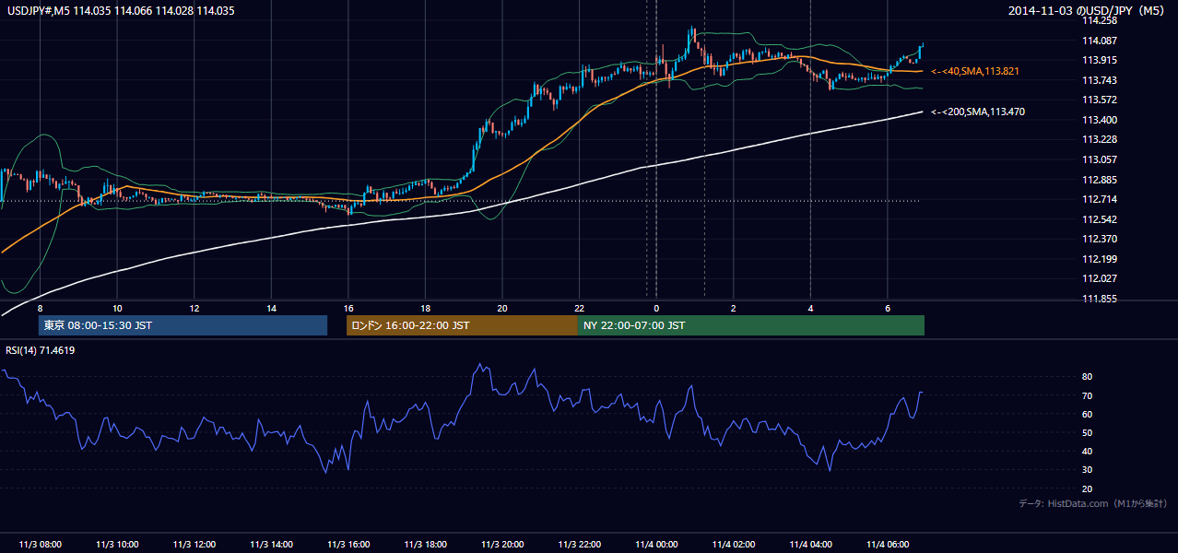Click the Tokyo 08:00-15:30 JST session bar

[x=183, y=325]
